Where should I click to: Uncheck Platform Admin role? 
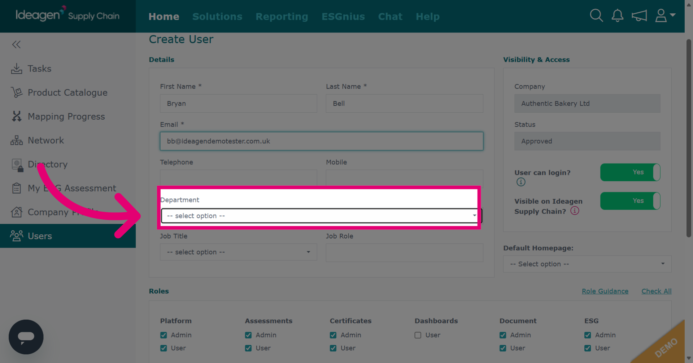tap(164, 335)
